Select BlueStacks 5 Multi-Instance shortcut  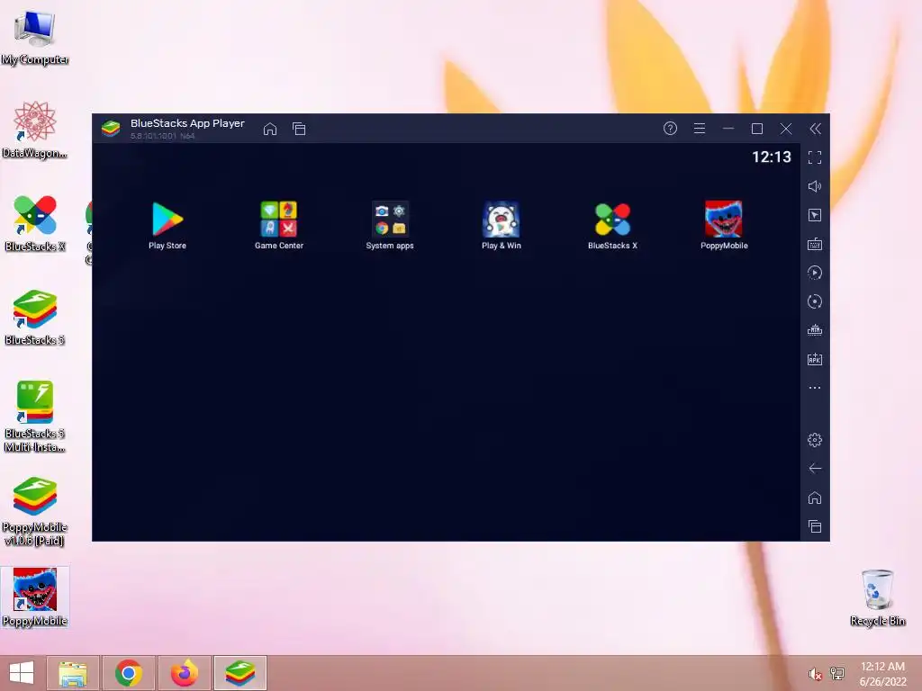tap(35, 417)
